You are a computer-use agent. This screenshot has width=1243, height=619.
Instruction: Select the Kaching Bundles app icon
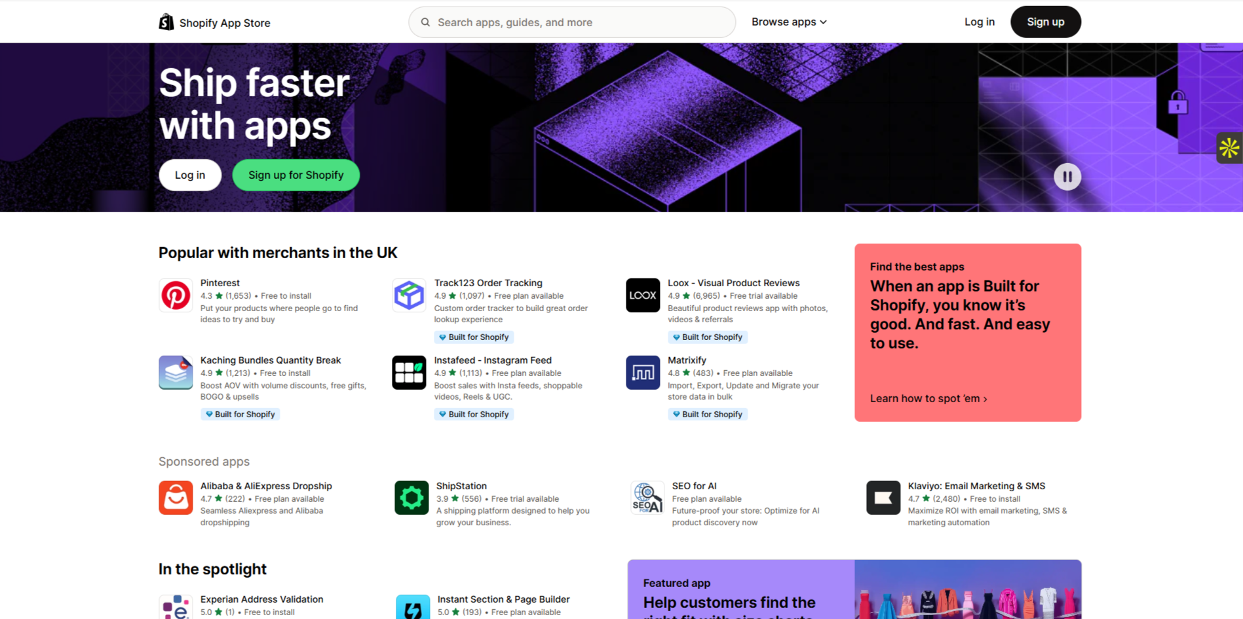tap(176, 373)
